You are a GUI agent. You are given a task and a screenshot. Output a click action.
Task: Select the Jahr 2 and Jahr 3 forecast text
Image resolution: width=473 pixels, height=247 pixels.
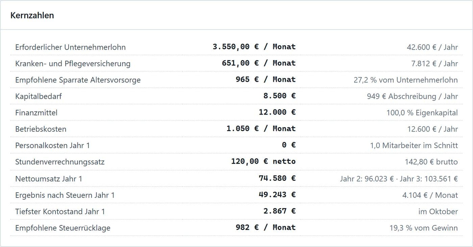tap(399, 178)
